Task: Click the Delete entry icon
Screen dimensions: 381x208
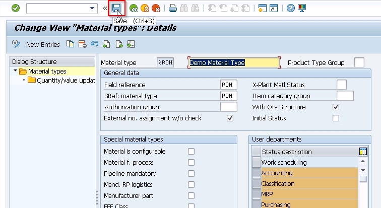Action: pyautogui.click(x=82, y=44)
